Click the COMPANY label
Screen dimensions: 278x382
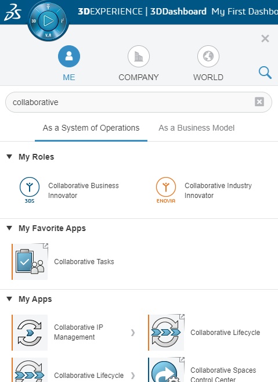[x=139, y=77]
